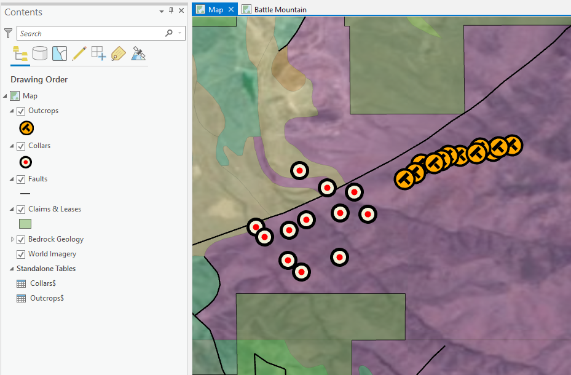The height and width of the screenshot is (375, 571).
Task: Toggle auto-hide pin on Contents pane
Action: tap(171, 10)
